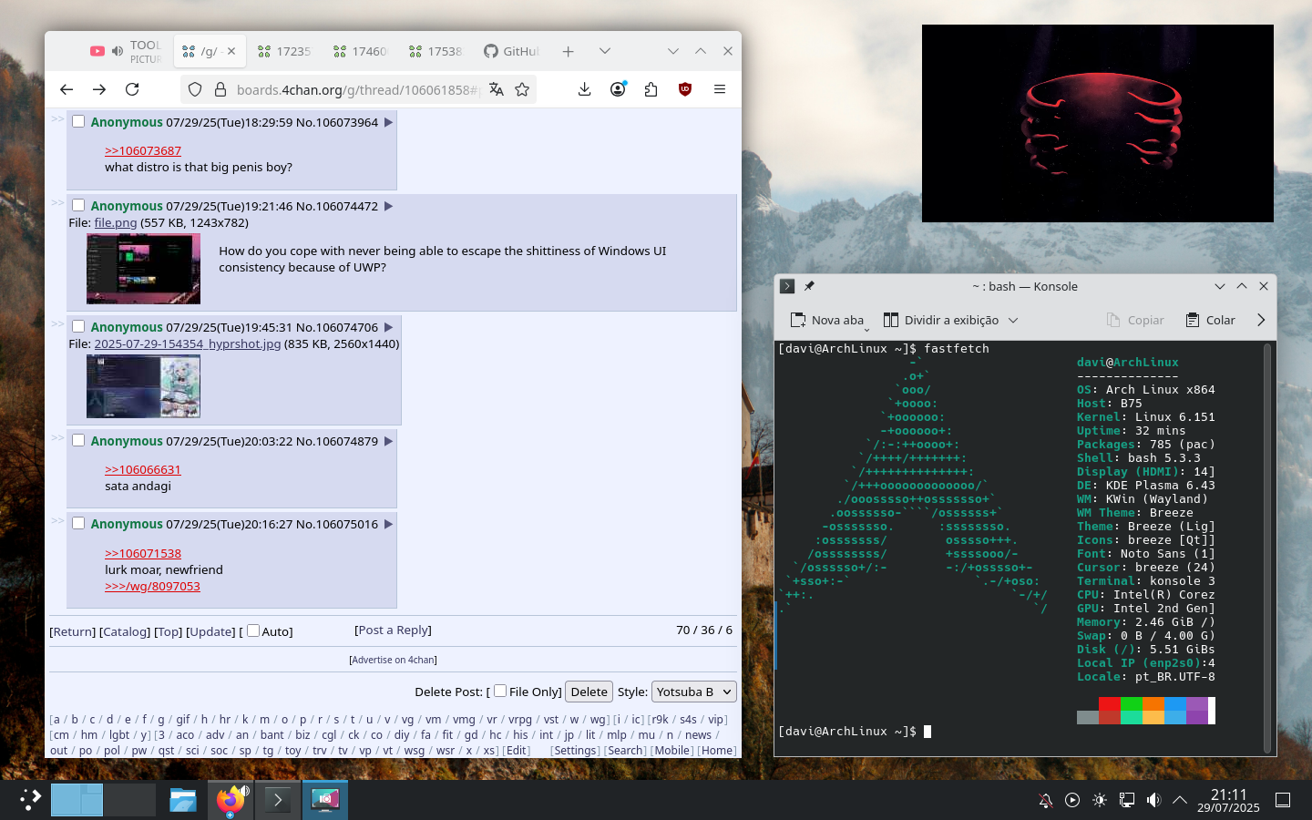Click Nova aba in Konsole
This screenshot has height=820, width=1312.
click(x=827, y=320)
